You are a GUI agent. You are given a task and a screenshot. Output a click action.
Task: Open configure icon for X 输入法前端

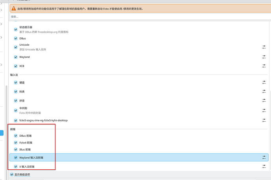(x=264, y=167)
